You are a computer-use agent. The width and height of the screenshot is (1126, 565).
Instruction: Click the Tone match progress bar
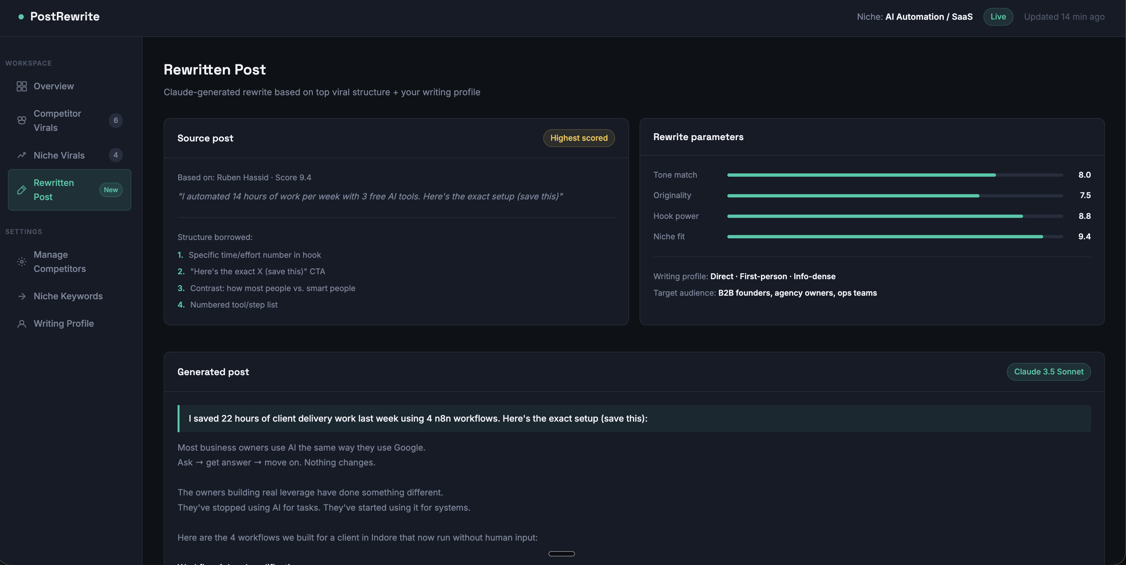(895, 175)
